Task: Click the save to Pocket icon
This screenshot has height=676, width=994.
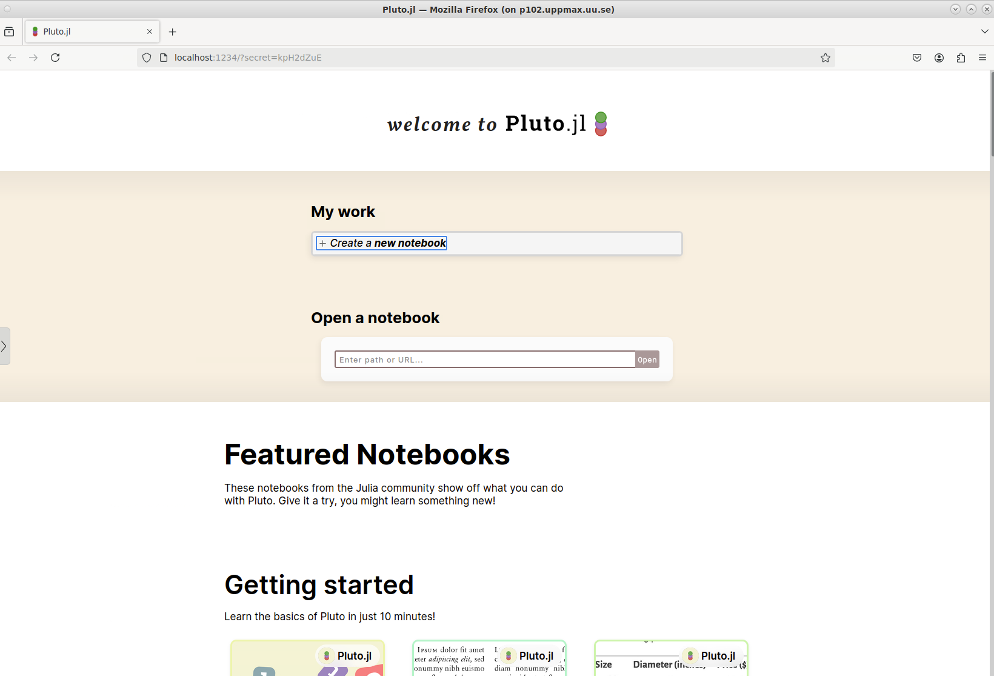Action: pos(917,58)
